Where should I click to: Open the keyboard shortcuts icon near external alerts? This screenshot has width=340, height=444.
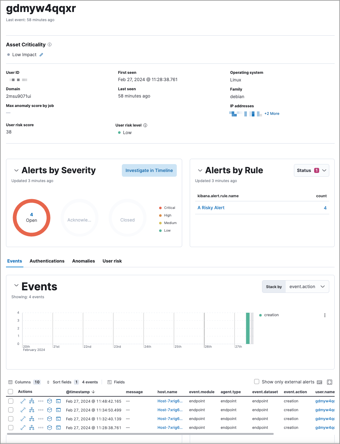319,382
